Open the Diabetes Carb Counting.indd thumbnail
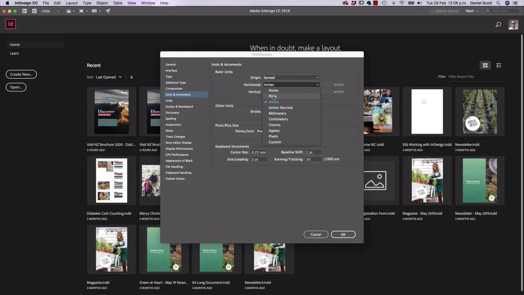 tap(111, 181)
